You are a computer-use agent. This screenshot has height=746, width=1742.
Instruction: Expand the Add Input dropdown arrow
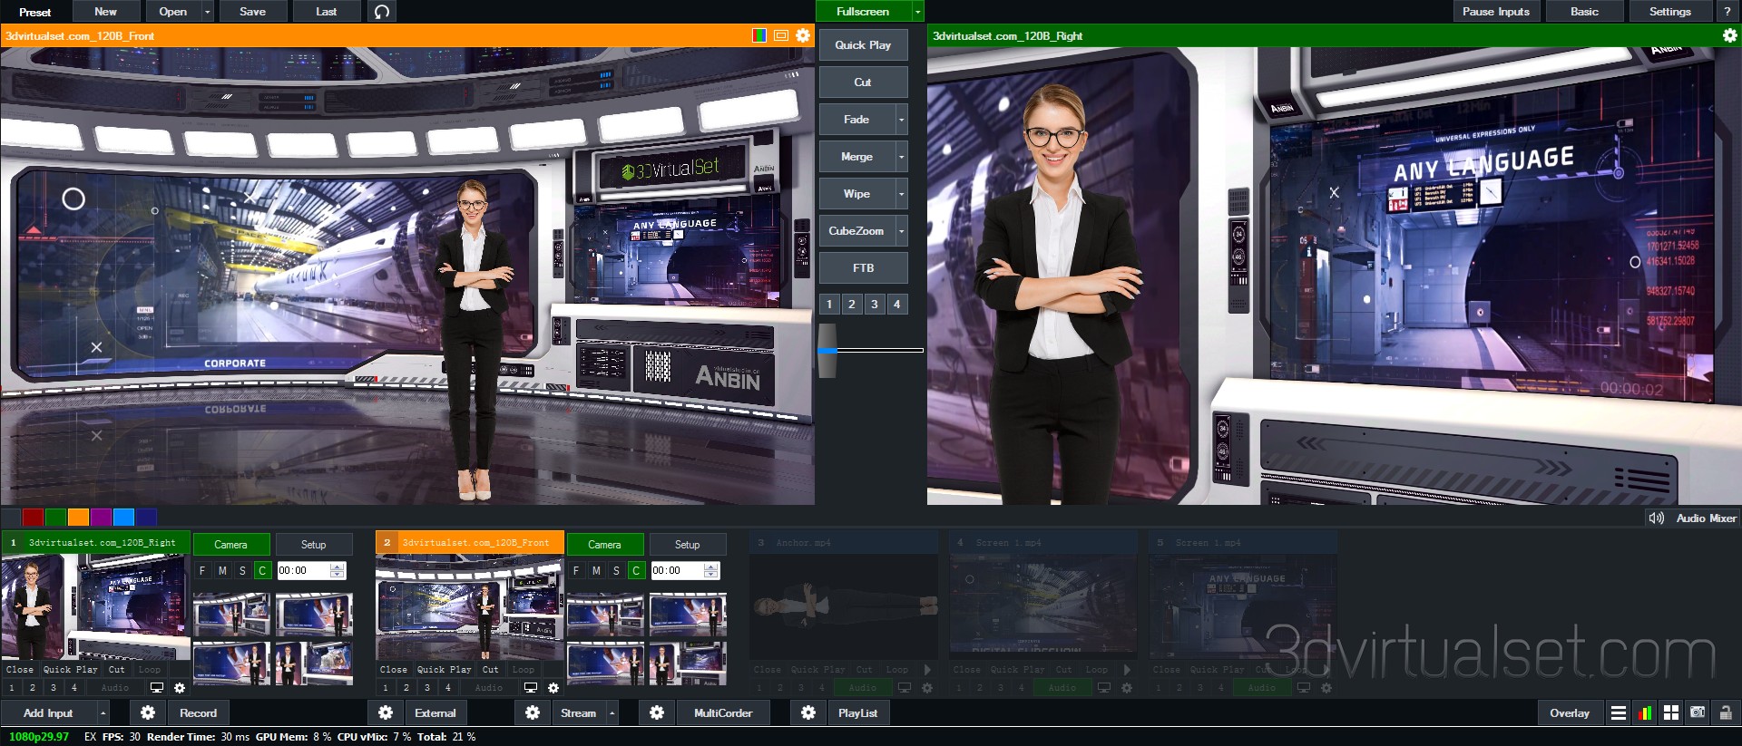point(103,713)
